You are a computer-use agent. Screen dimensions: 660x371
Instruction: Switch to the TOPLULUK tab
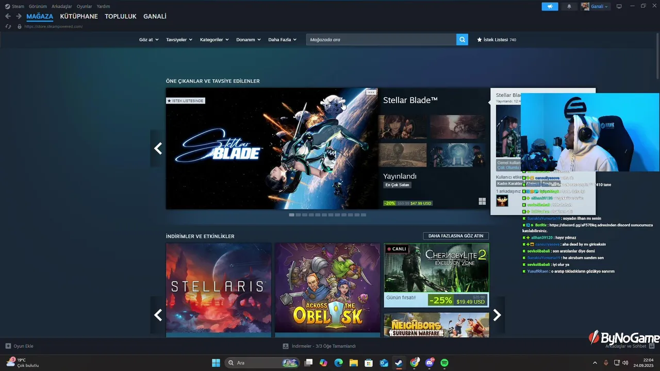tap(121, 16)
